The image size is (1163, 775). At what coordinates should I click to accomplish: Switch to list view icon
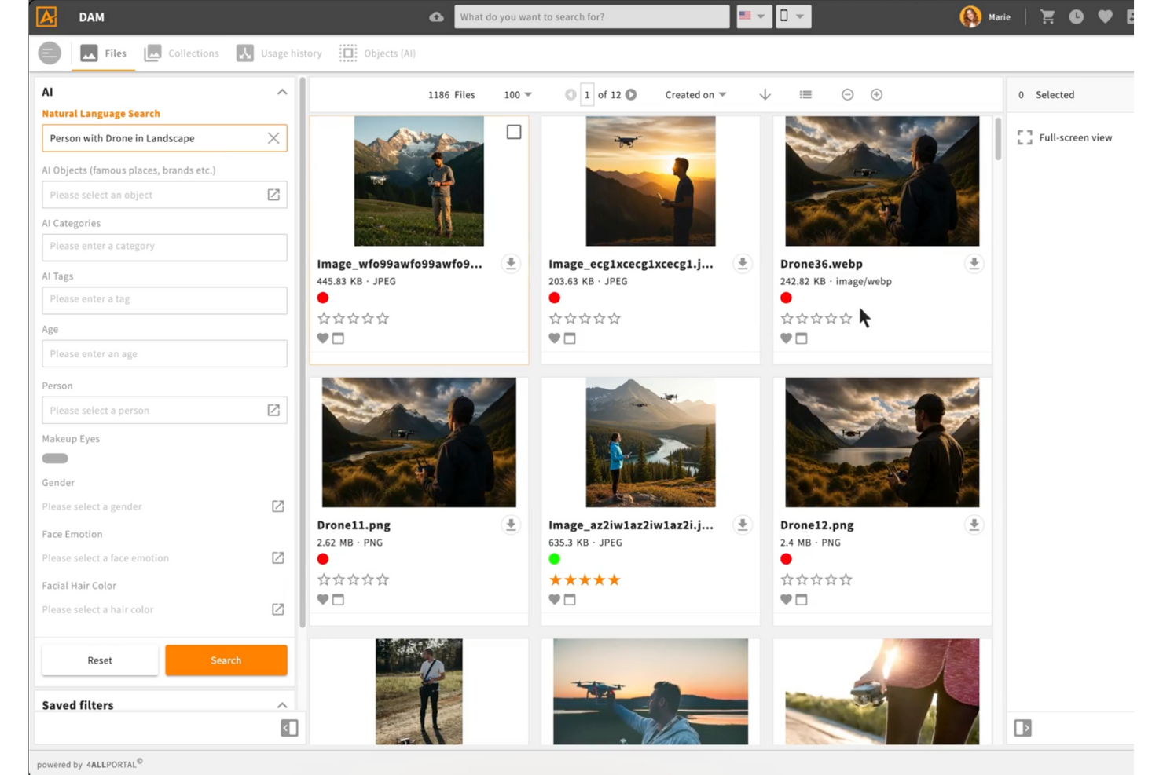(x=805, y=95)
